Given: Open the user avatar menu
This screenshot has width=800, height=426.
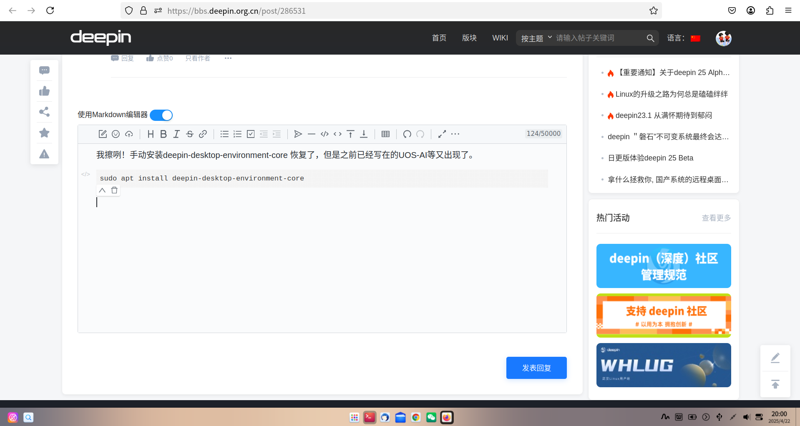Looking at the screenshot, I should point(724,38).
